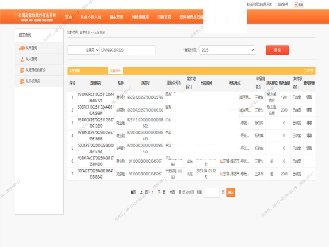This screenshot has width=329, height=247.
Task: Click 理赔编号 ending 26712761
Action: [x=96, y=149]
